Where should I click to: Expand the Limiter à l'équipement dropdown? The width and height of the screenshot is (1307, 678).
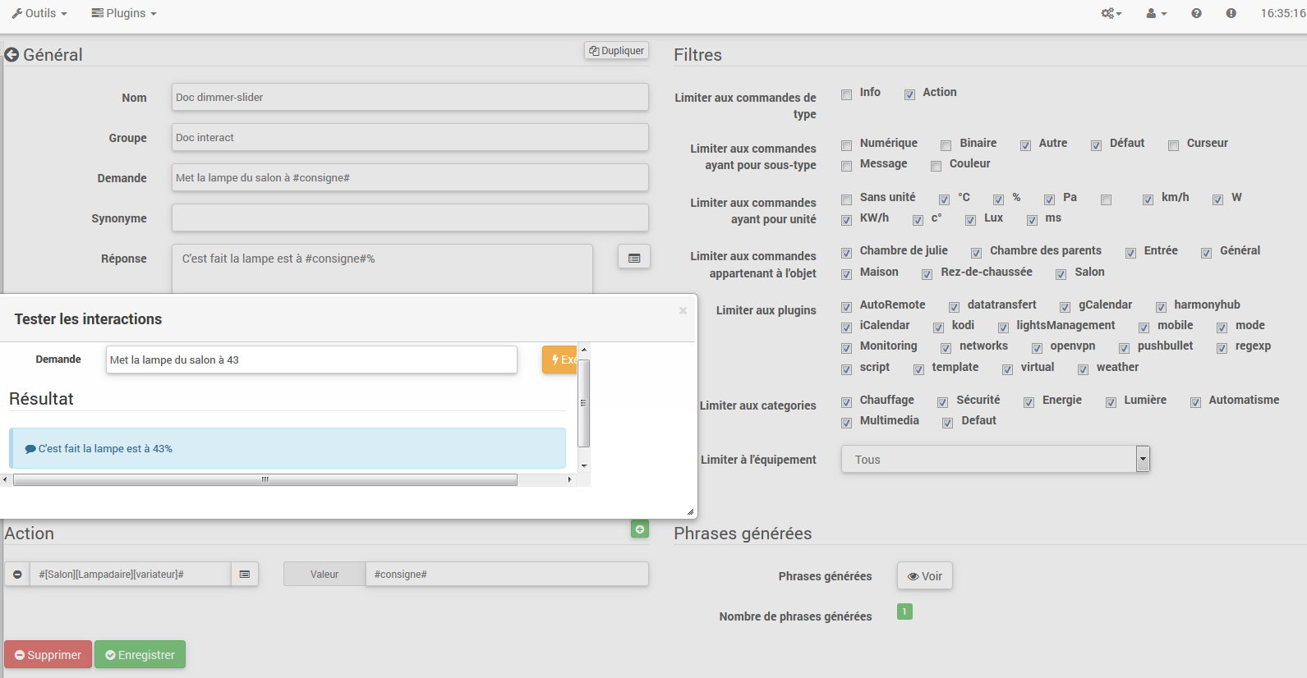[1142, 460]
